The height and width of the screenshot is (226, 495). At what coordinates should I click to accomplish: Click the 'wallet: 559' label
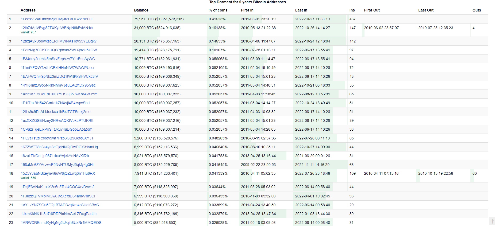point(28,178)
